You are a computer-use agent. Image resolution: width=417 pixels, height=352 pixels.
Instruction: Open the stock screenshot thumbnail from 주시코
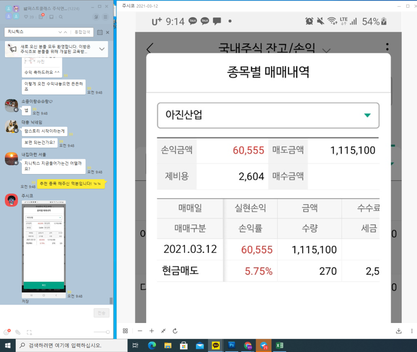[44, 248]
